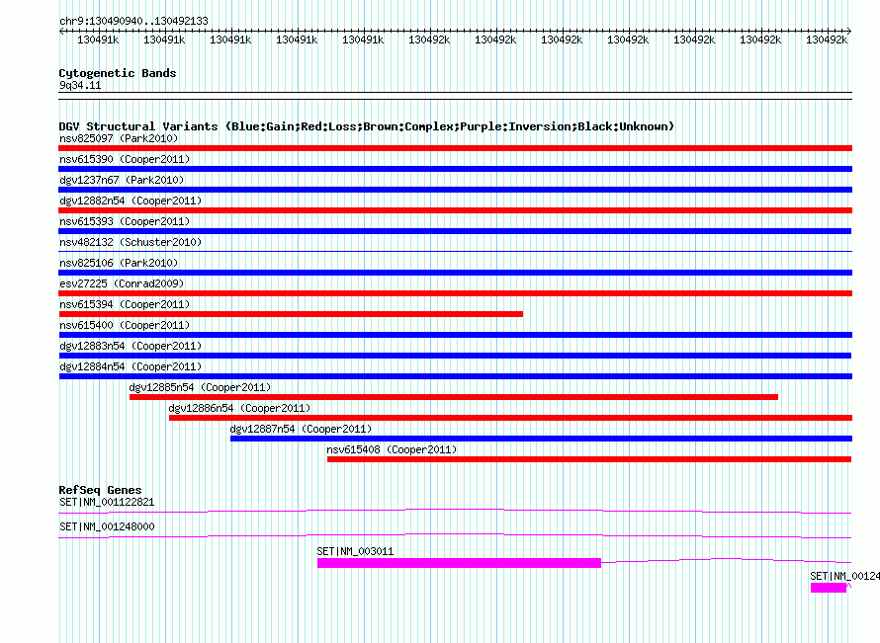Click the SET|NM_001122821 intron line
This screenshot has height=643, width=880.
[455, 510]
